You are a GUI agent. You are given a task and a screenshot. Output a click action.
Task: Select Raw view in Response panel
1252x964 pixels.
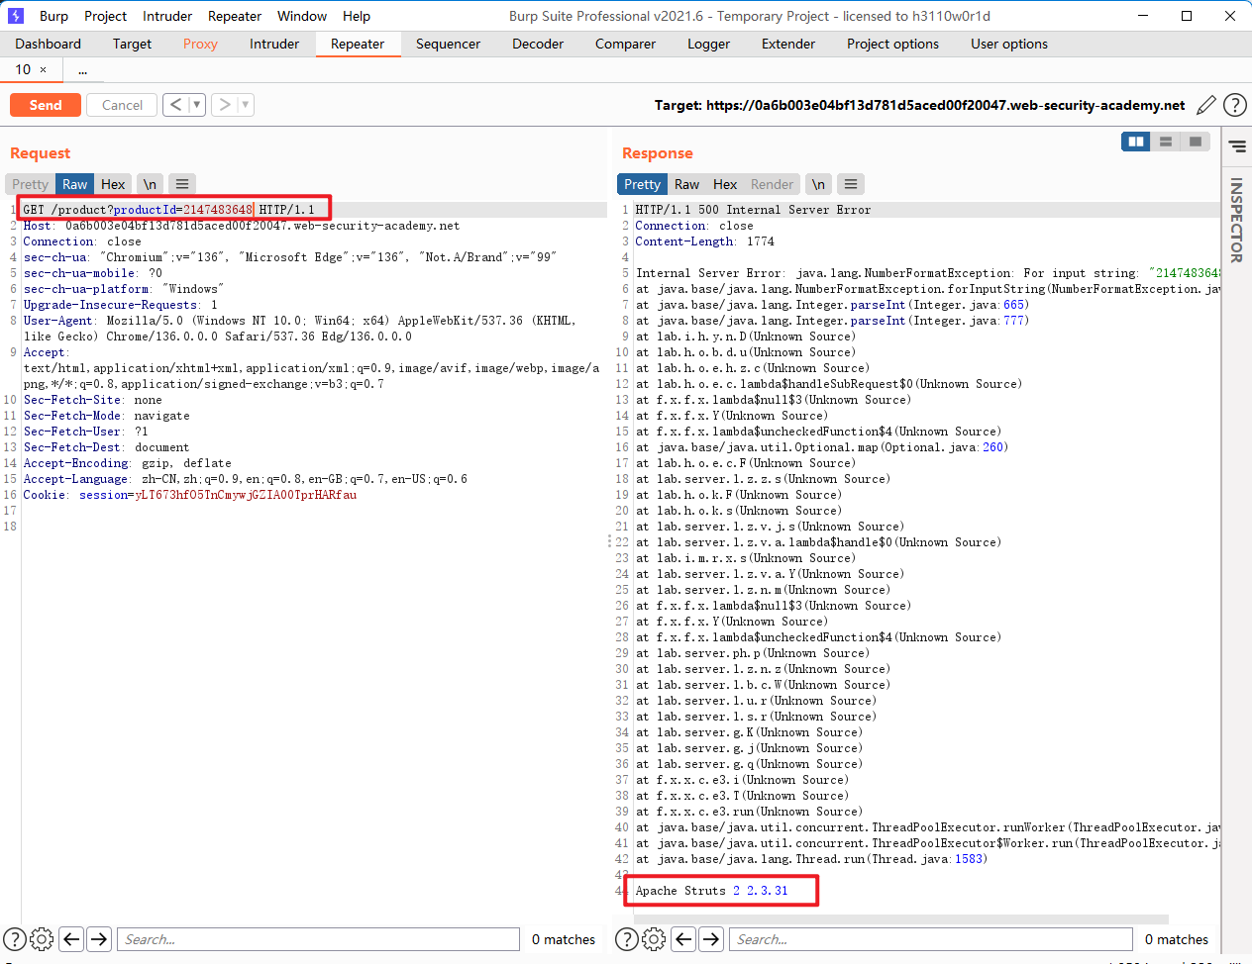(686, 184)
